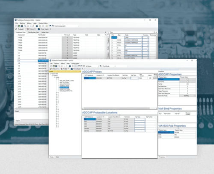
Task: Switch to Power Supply tab in back window
Action: pyautogui.click(x=44, y=29)
